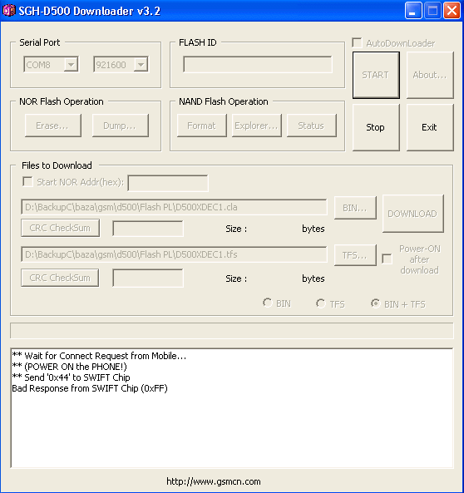Open the NAND Explorer... button
This screenshot has width=464, height=493.
256,126
